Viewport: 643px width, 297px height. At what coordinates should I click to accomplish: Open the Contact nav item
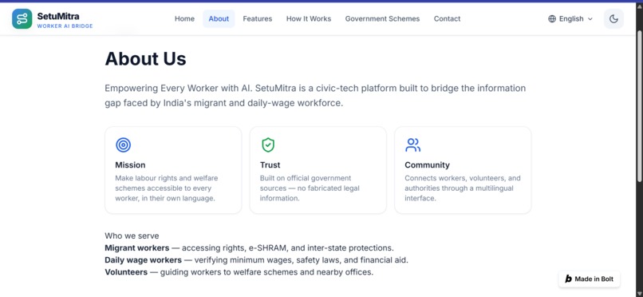[x=447, y=19]
